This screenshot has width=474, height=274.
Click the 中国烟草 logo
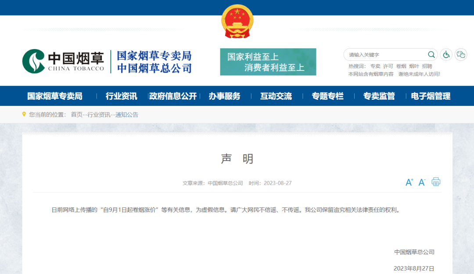click(64, 59)
